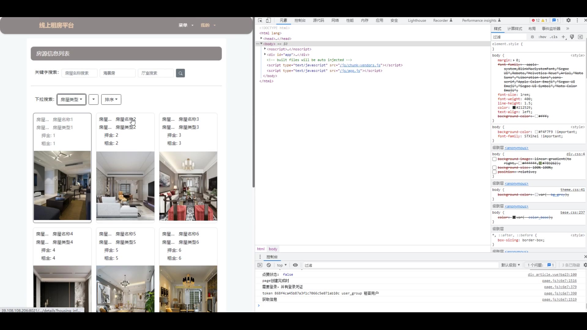Click the search magnifier button
This screenshot has width=587, height=330.
coord(180,73)
